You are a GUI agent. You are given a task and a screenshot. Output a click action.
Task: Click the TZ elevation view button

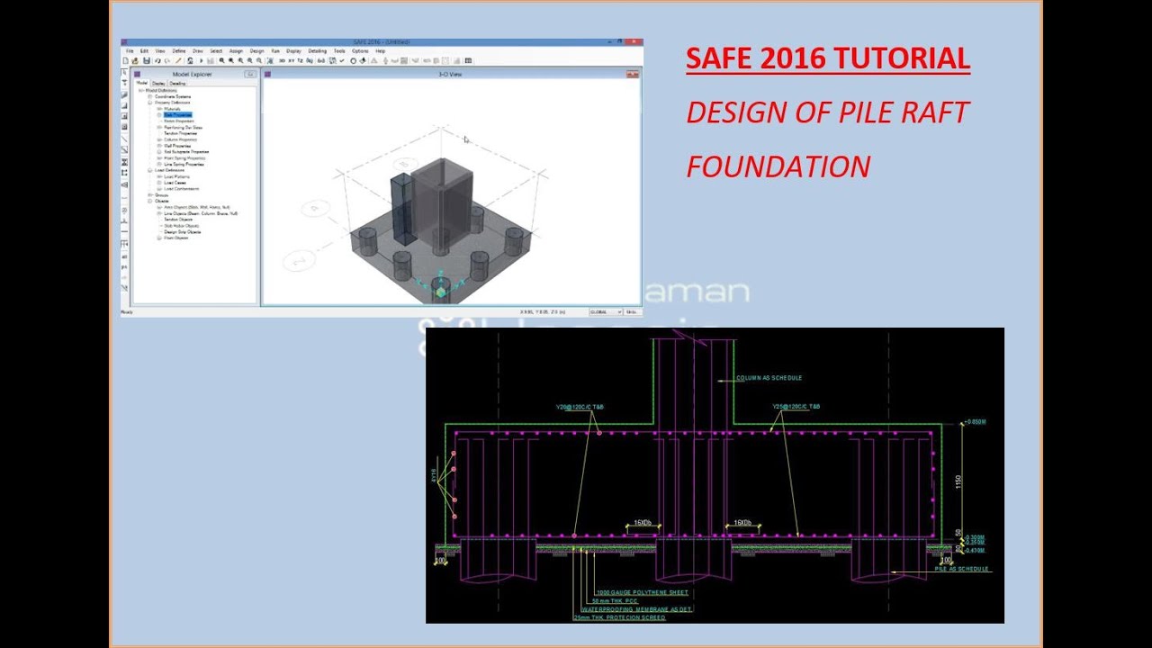[301, 60]
